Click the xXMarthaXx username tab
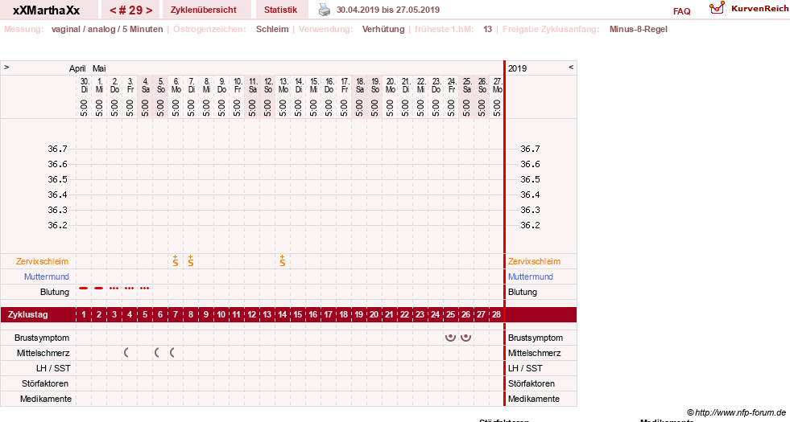 (47, 10)
